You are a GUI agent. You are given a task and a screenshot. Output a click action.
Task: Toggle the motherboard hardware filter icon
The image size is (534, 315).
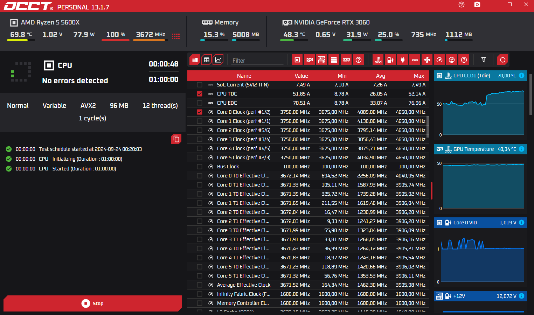tap(322, 60)
